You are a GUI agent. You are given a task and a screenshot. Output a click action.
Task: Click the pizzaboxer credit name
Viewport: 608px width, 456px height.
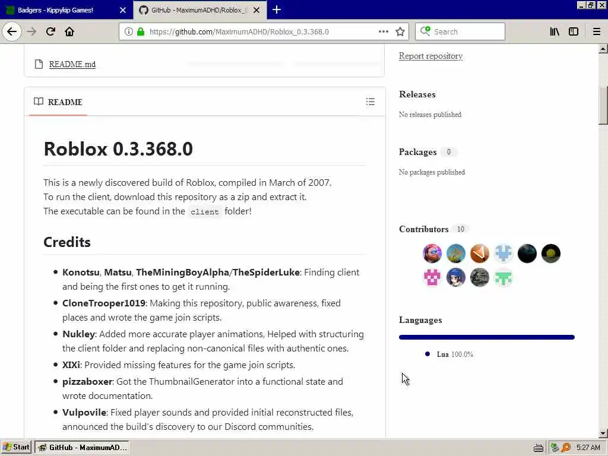87,382
